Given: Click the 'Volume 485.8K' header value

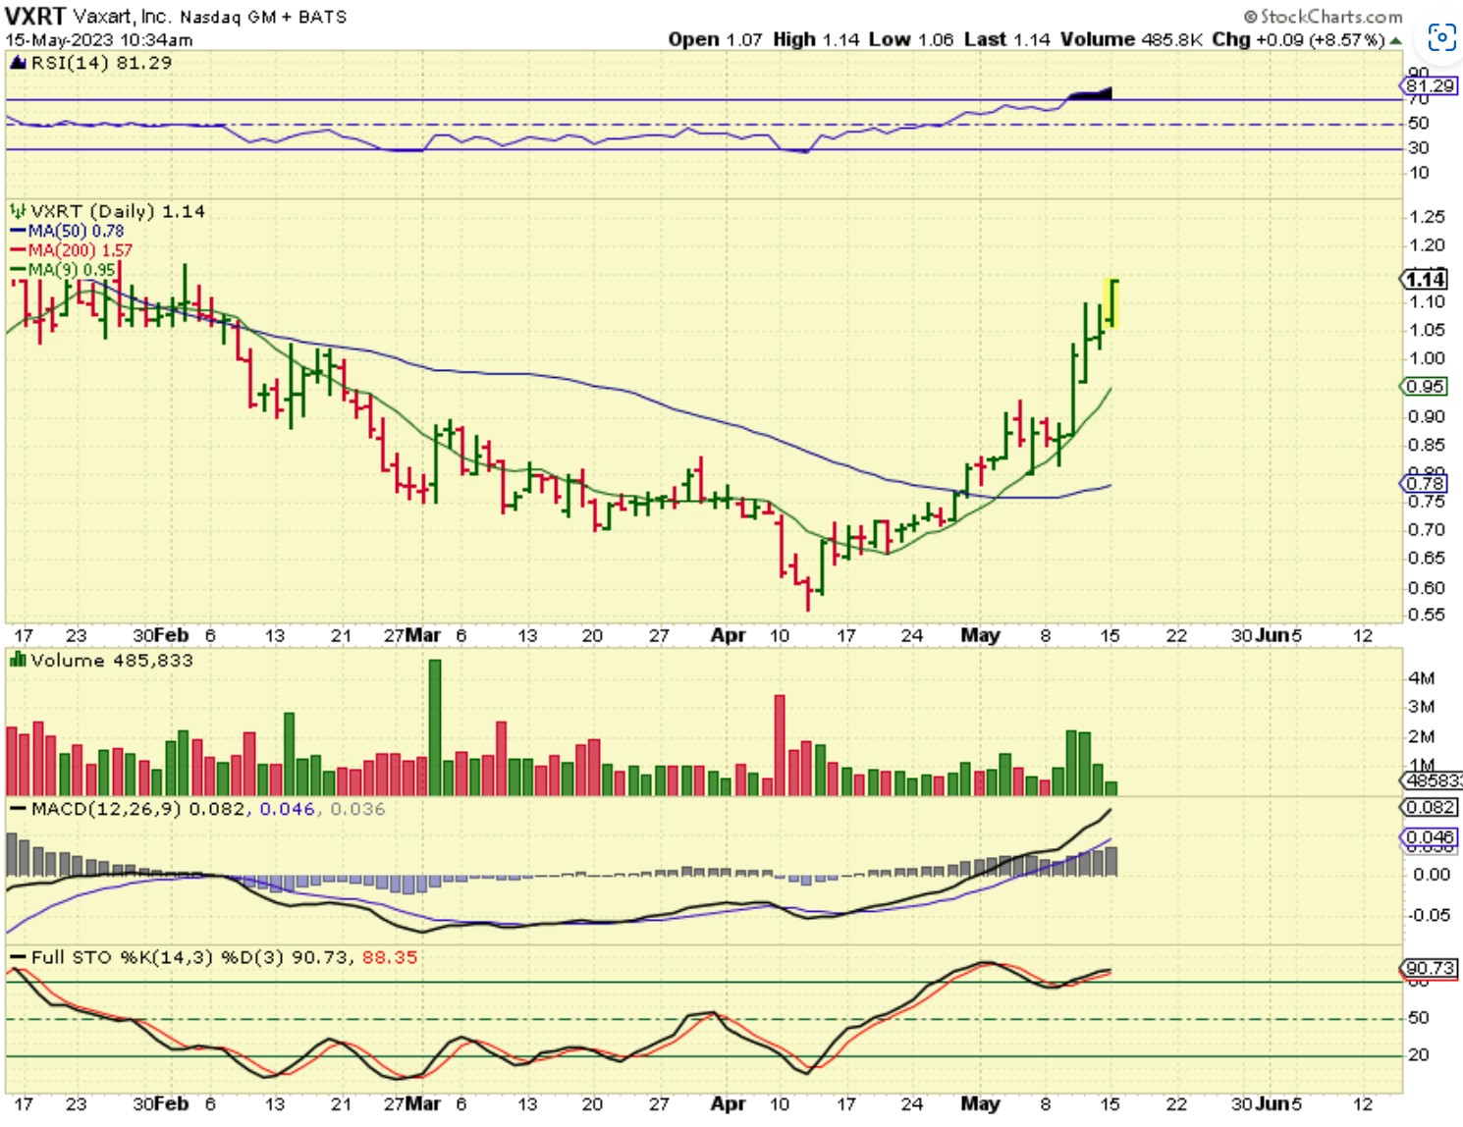Looking at the screenshot, I should click(1132, 39).
